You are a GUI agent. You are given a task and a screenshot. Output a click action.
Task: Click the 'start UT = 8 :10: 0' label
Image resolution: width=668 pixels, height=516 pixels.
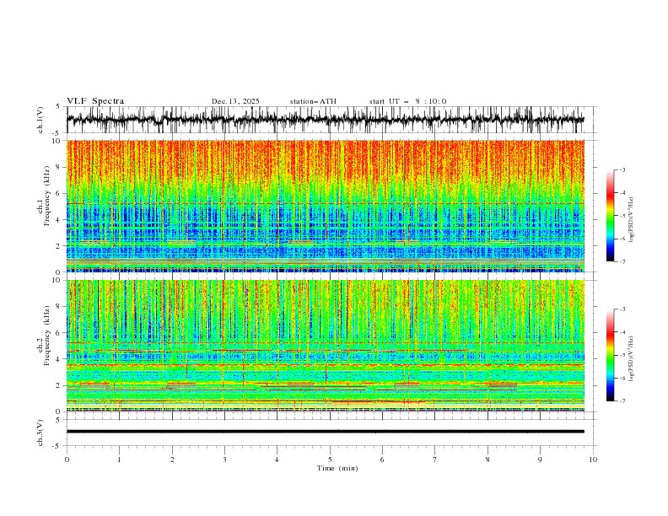pos(407,101)
